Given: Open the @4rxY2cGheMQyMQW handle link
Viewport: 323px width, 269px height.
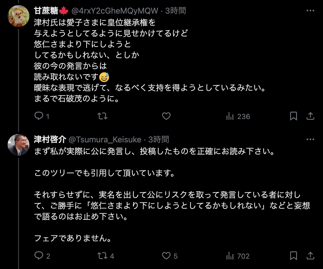Looking at the screenshot, I should click(x=114, y=11).
